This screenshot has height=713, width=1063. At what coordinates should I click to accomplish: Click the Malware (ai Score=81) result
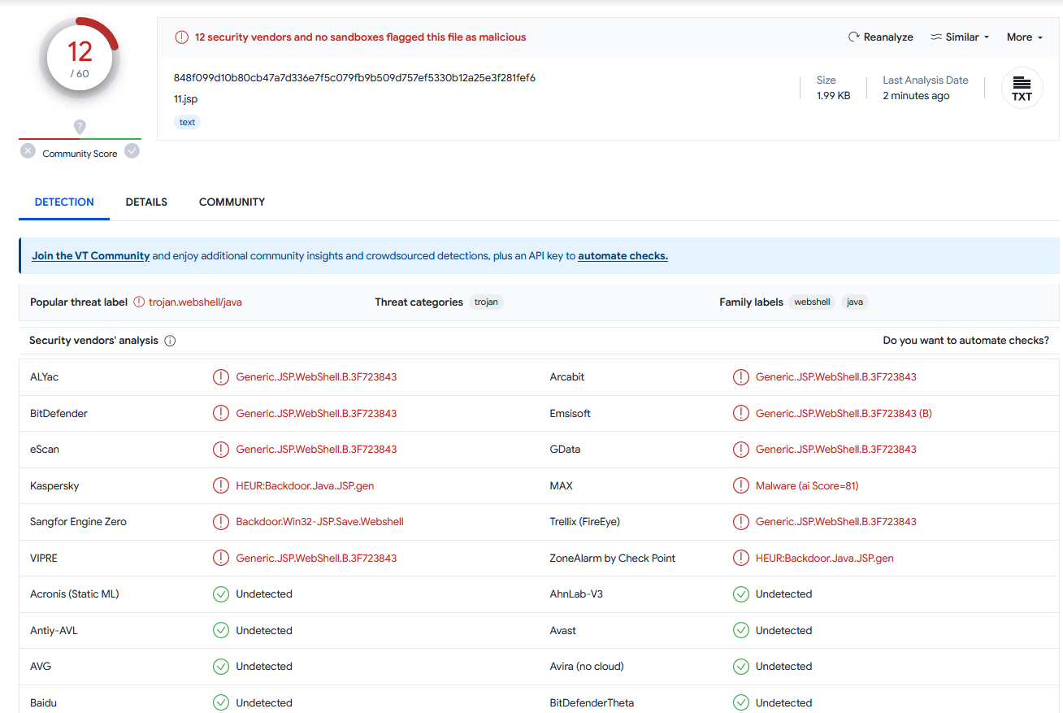click(807, 485)
